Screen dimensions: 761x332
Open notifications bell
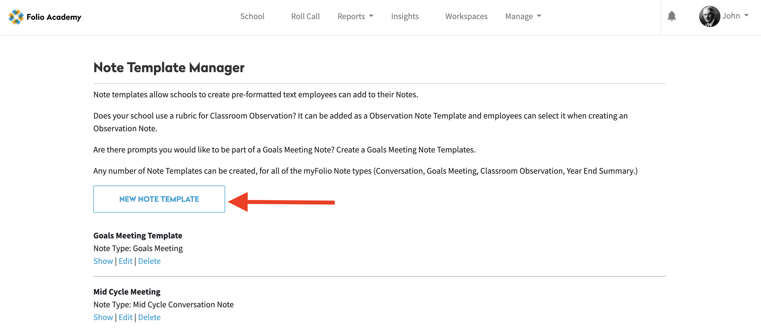click(671, 16)
